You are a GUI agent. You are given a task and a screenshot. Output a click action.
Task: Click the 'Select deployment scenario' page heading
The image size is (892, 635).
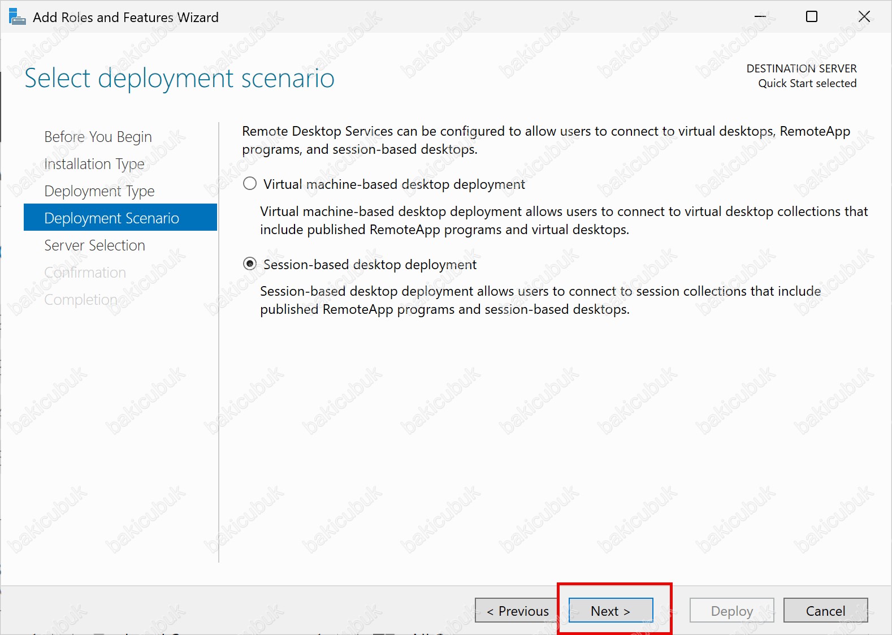pos(179,78)
